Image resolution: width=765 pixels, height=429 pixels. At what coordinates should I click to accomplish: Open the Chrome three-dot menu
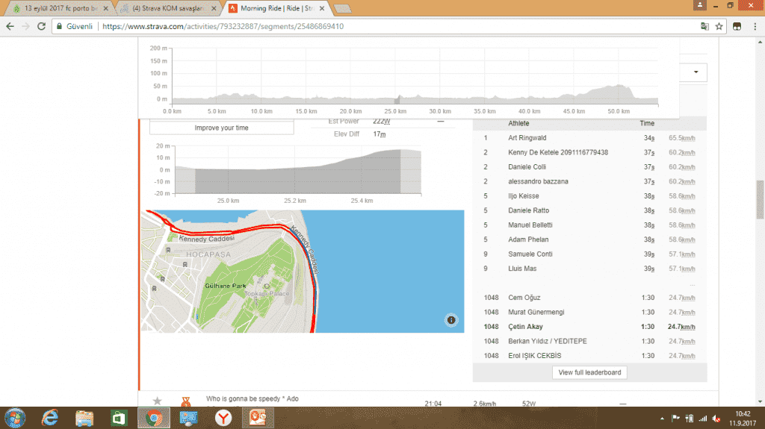[754, 26]
